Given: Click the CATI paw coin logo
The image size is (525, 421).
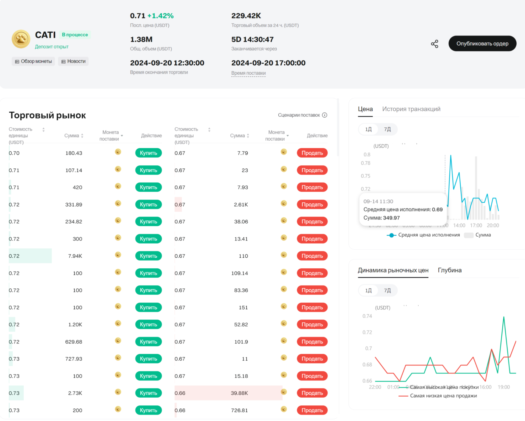Looking at the screenshot, I should tap(21, 39).
